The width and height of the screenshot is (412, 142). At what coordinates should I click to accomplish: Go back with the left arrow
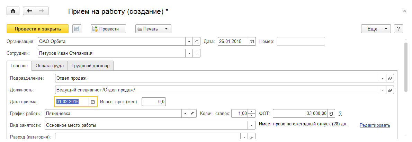coord(29,11)
